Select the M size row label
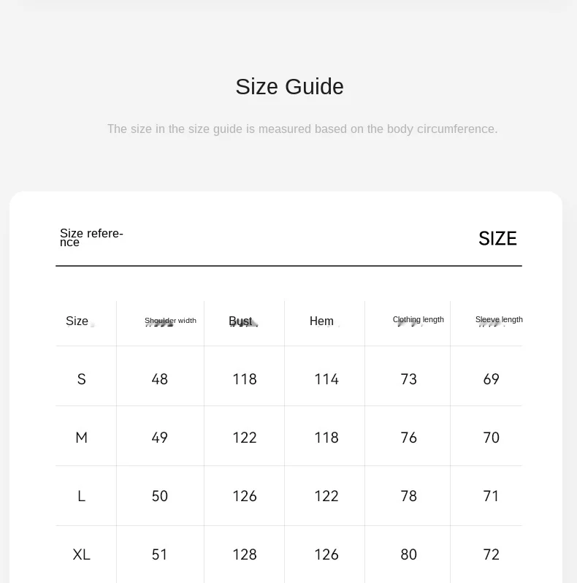This screenshot has height=583, width=577. pyautogui.click(x=81, y=438)
